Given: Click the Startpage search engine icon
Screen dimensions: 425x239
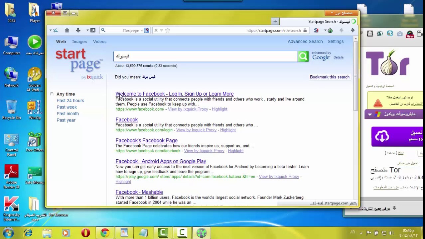Looking at the screenshot, I should tap(146, 30).
